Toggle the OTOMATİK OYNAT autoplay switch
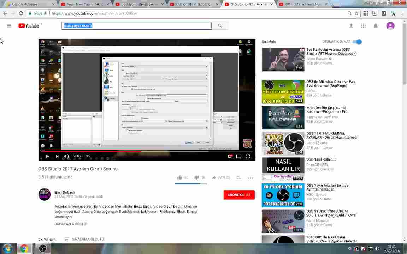The image size is (407, 254). coord(358,42)
